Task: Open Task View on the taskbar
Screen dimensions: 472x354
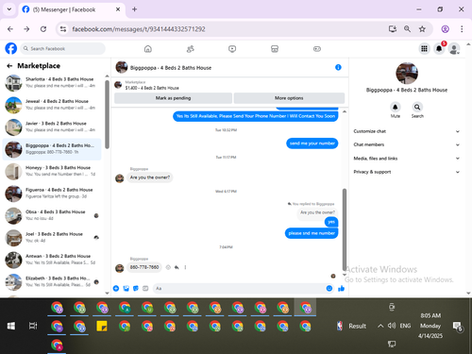Action: (x=33, y=326)
